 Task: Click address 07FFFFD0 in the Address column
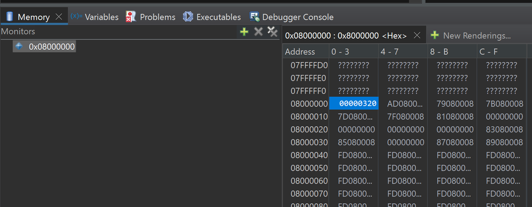coord(309,65)
